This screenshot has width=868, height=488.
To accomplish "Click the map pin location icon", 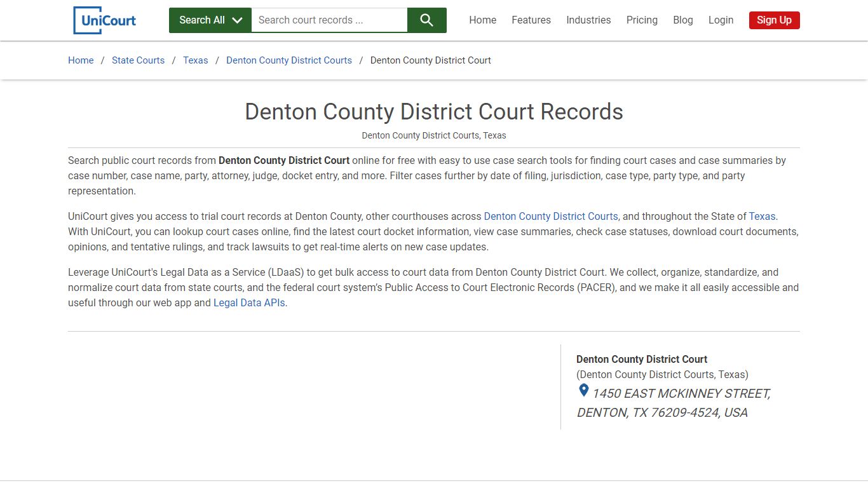I will (583, 390).
